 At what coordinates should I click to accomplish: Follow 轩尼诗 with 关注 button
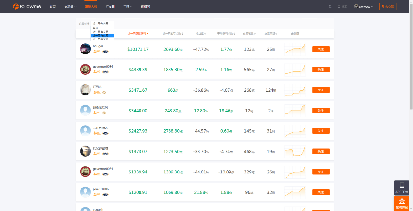[321, 90]
